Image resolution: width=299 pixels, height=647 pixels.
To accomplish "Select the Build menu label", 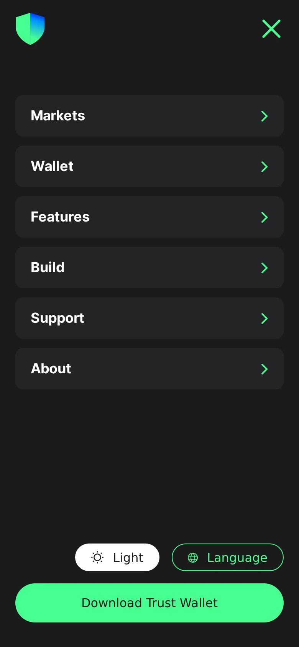I will pos(48,268).
